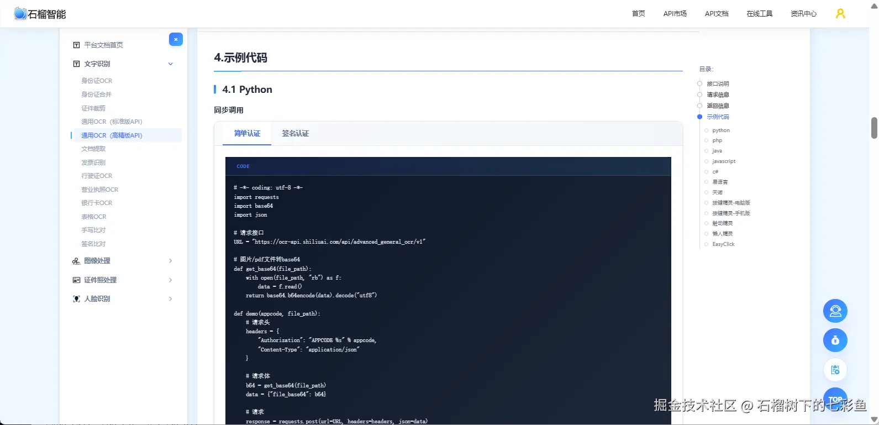Collapse the 文字识别 chevron

click(x=171, y=64)
